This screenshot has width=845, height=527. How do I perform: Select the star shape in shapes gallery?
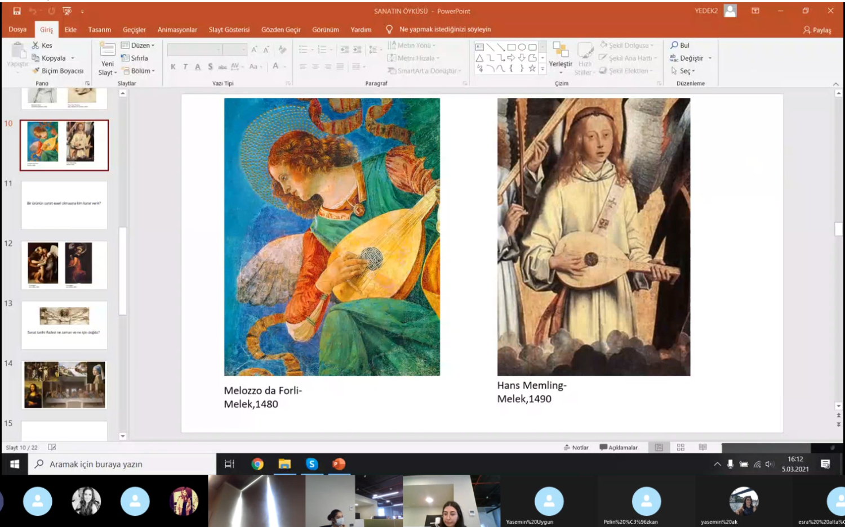point(532,69)
